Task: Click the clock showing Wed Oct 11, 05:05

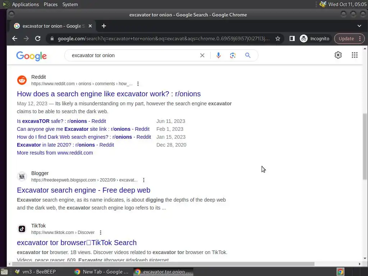Action: (348, 4)
